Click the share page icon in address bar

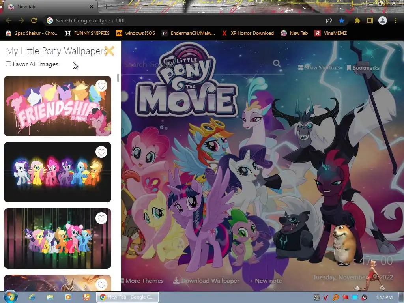(329, 21)
